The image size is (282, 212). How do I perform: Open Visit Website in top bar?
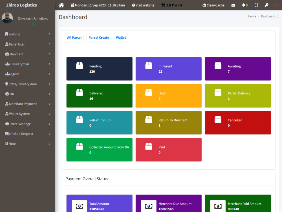click(x=143, y=5)
